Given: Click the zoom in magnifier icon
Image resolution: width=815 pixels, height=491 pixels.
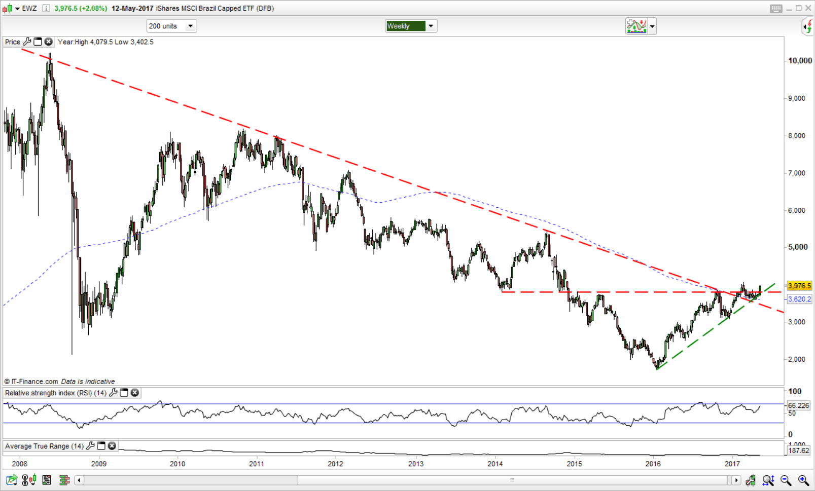Looking at the screenshot, I should click(803, 480).
